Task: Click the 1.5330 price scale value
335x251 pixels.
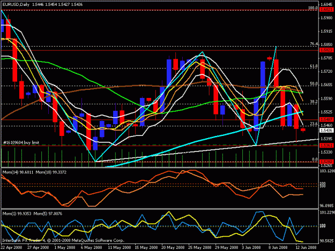Action: (327, 152)
